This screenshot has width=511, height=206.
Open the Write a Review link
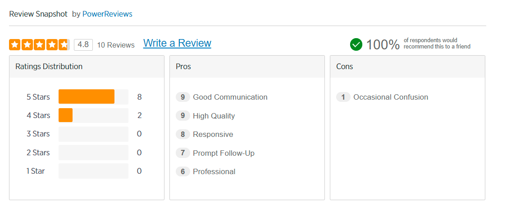pyautogui.click(x=177, y=43)
